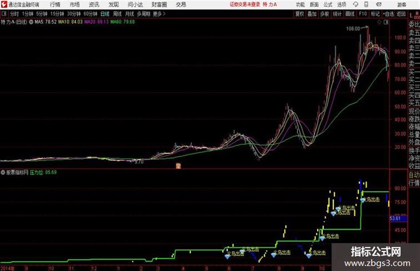This screenshot has height=271, width=420.
Task: Click the 股票指标网 indicator name
Action: [17, 172]
